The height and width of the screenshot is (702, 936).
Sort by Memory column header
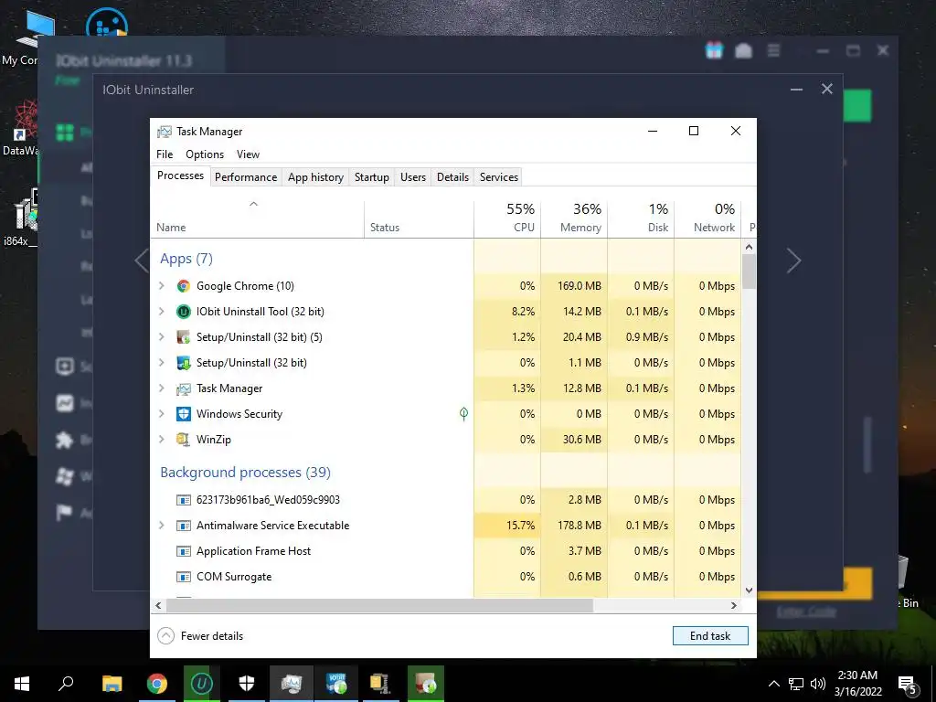(574, 218)
